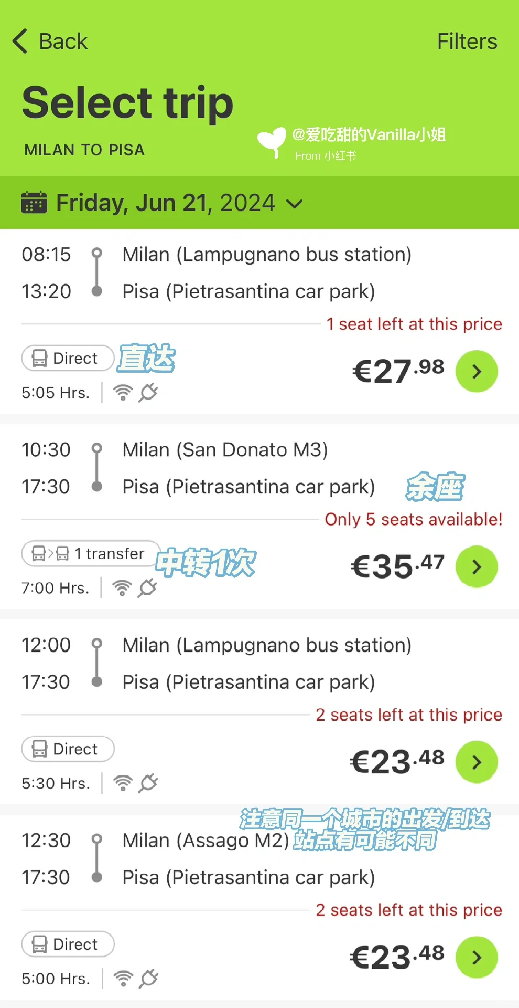Click the Direct badge on 08:15 trip

(67, 359)
